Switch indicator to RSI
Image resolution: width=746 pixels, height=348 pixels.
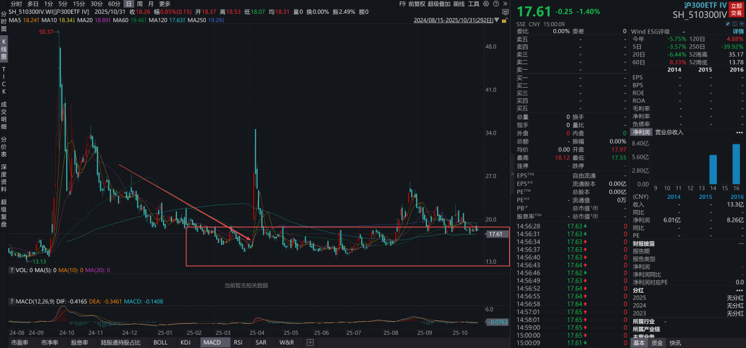point(238,342)
